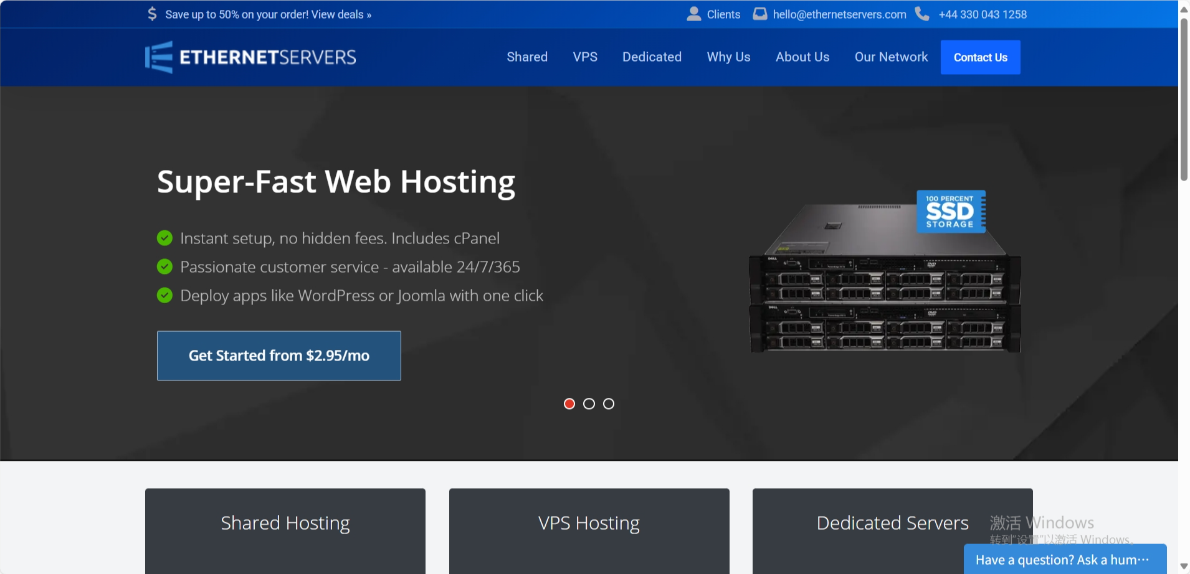Open the Shared hosting menu
The image size is (1190, 574).
tap(526, 57)
